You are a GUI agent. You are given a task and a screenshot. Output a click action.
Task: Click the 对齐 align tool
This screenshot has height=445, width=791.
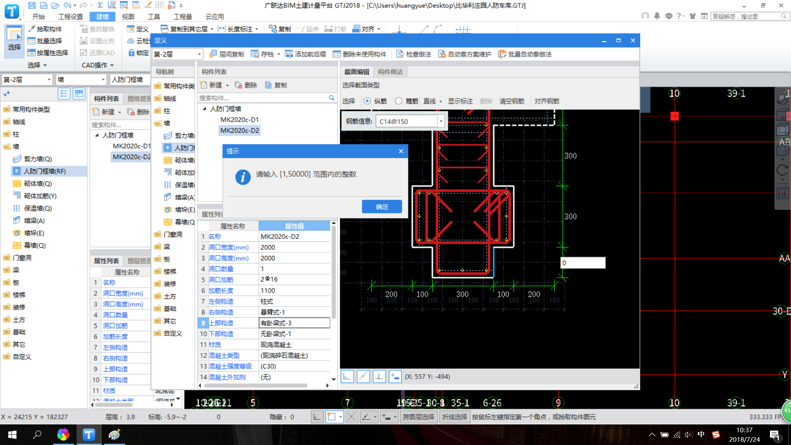[x=366, y=29]
